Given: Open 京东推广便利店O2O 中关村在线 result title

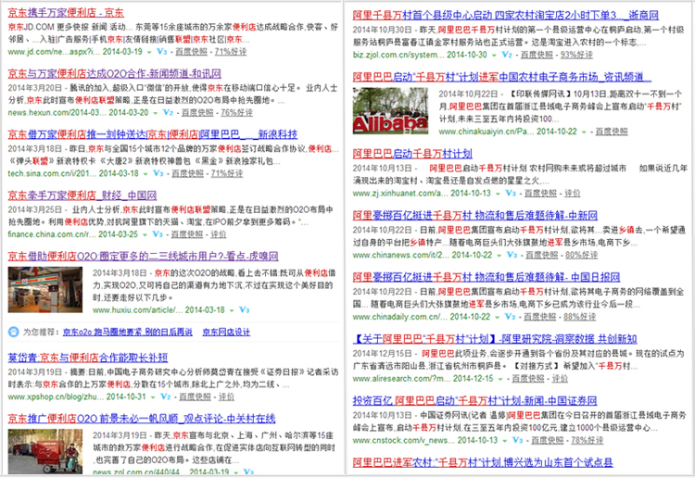Looking at the screenshot, I should pos(142,418).
